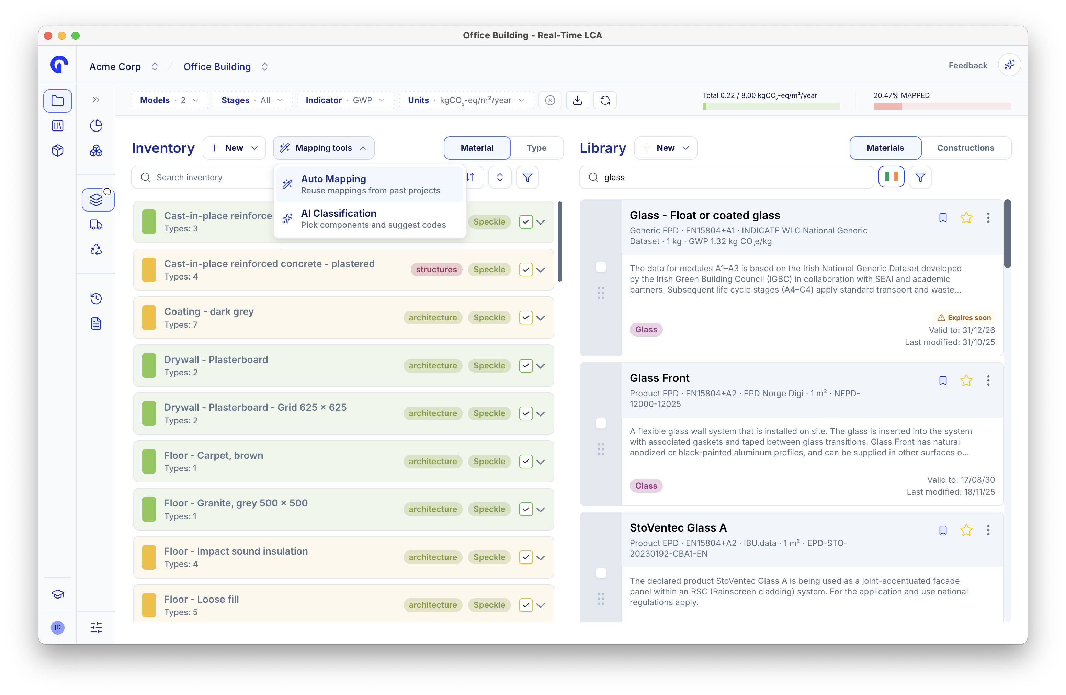Open the history clock icon
The height and width of the screenshot is (695, 1066).
pyautogui.click(x=96, y=299)
